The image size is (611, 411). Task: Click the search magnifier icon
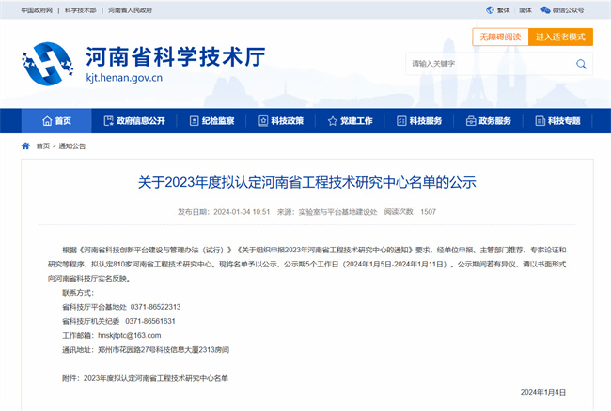(580, 64)
